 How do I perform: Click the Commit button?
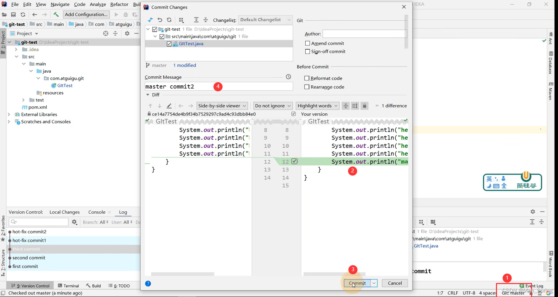[x=357, y=283]
